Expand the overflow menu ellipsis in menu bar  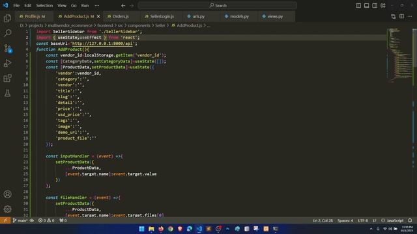97,5
